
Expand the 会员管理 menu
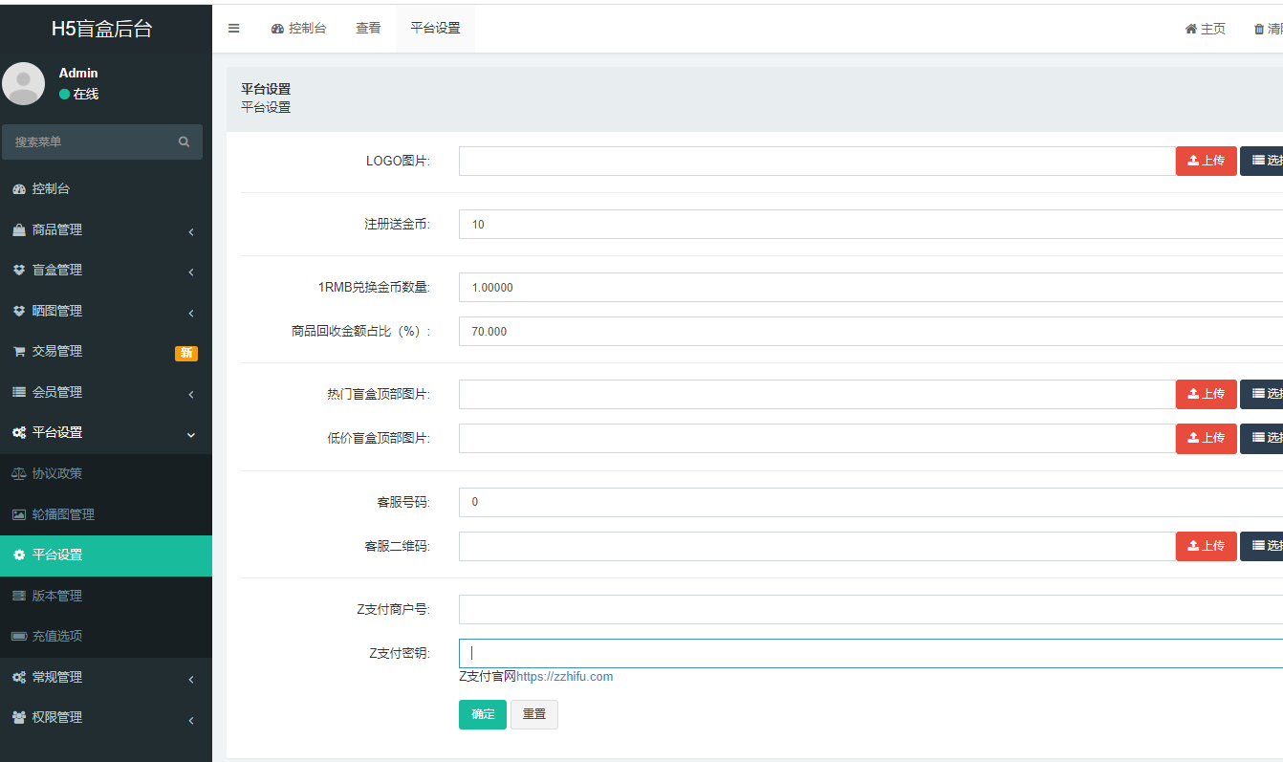click(57, 393)
